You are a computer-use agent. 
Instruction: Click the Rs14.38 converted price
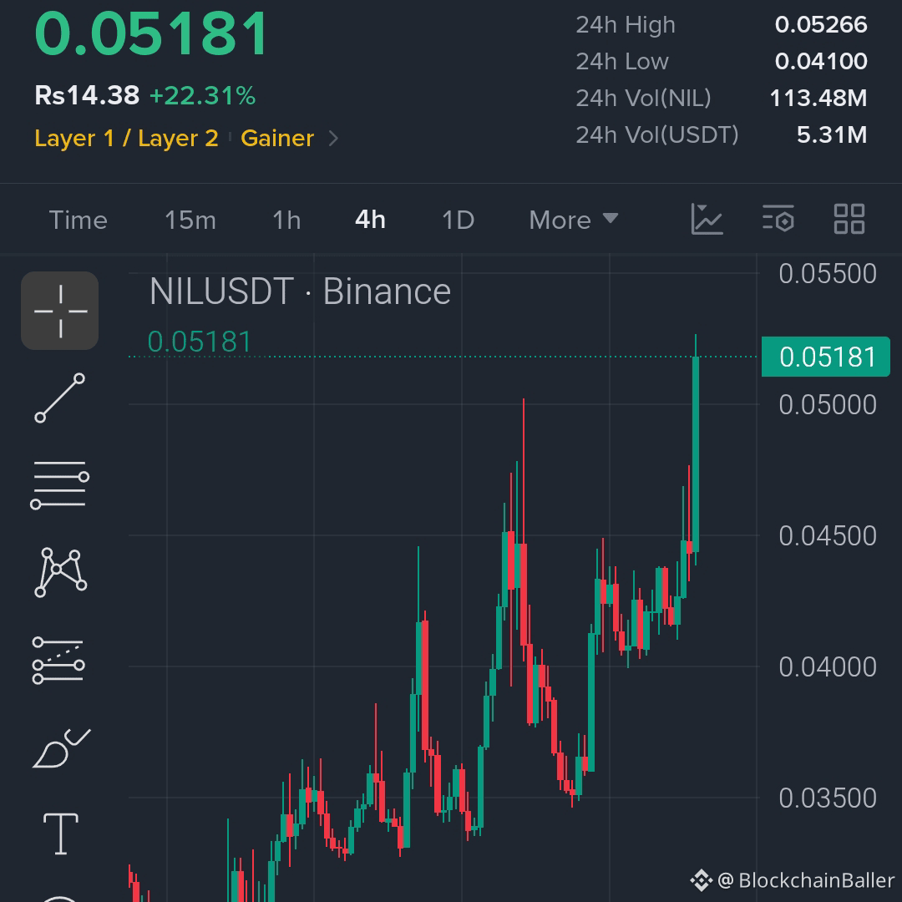point(87,95)
